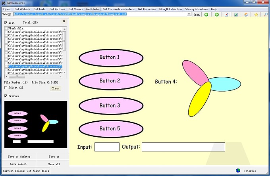Expand the Web address dropdown arrow

[x=189, y=15]
